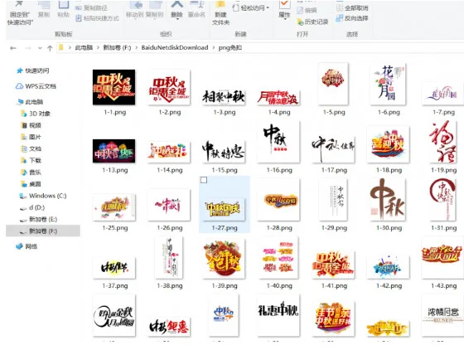Click the file name 1-25.png
Viewport: 464px width, 350px height.
click(115, 228)
